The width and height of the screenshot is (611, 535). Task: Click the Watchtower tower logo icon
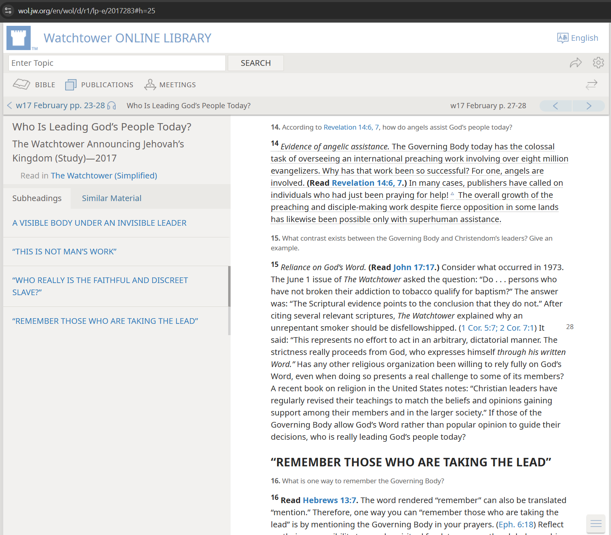pos(19,38)
